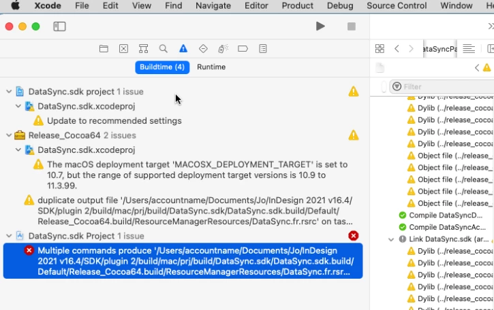The image size is (494, 310).
Task: Open the Edit menu
Action: [110, 5]
